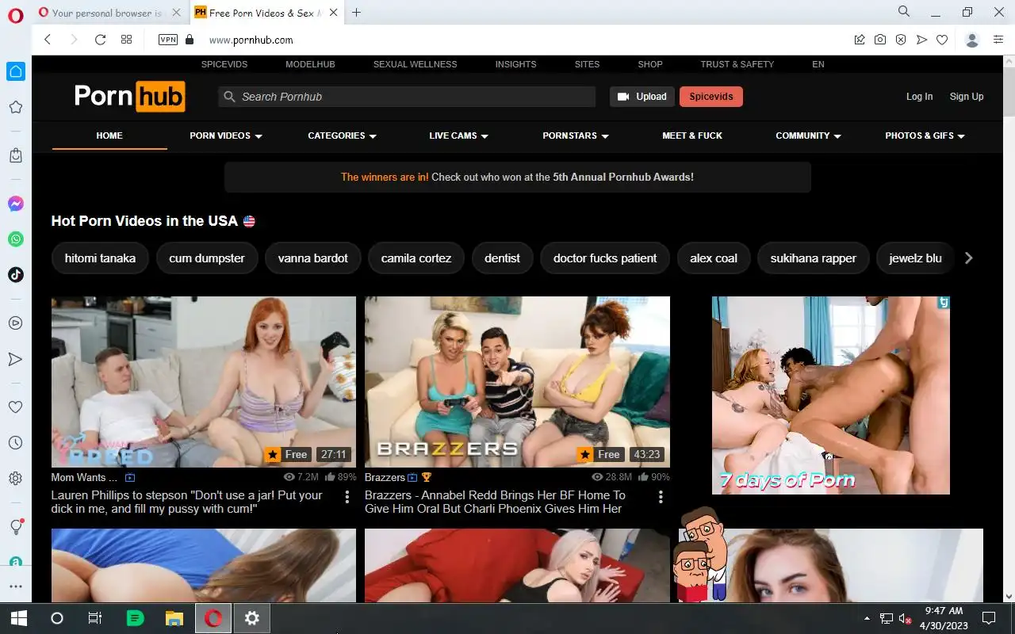Open the shopping bag sidebar panel
Image resolution: width=1015 pixels, height=634 pixels.
click(x=16, y=155)
